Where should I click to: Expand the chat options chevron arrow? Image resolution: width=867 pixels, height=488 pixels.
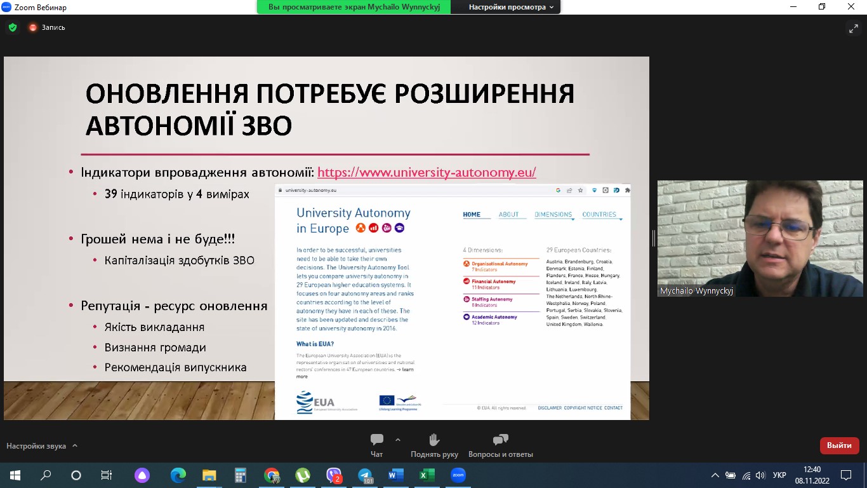pyautogui.click(x=398, y=440)
